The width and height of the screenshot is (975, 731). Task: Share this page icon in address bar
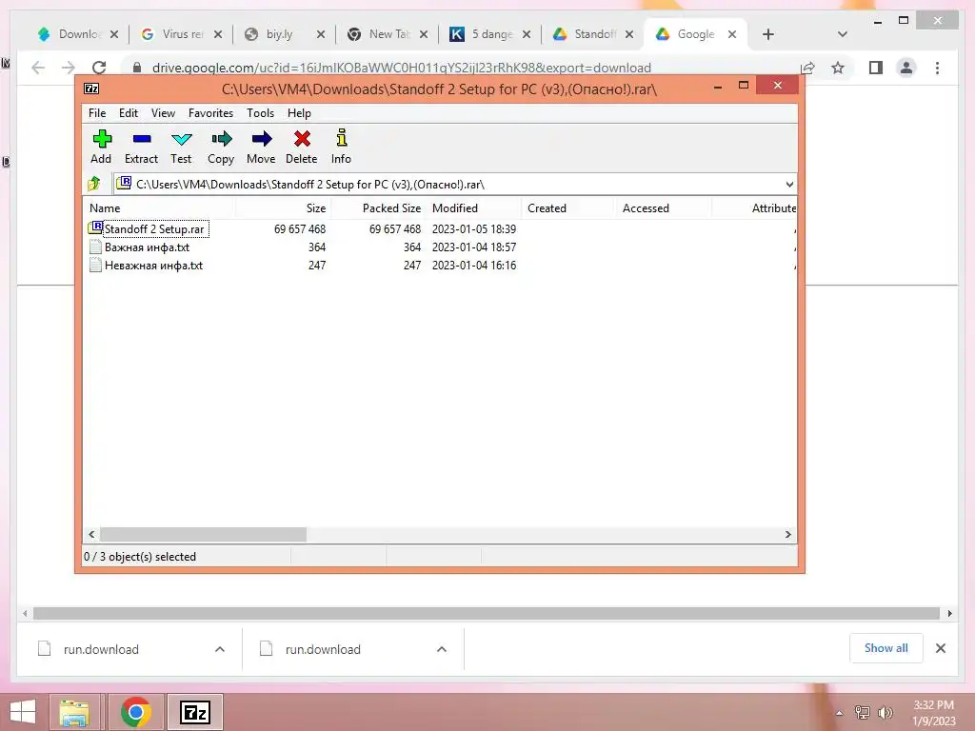click(x=807, y=68)
